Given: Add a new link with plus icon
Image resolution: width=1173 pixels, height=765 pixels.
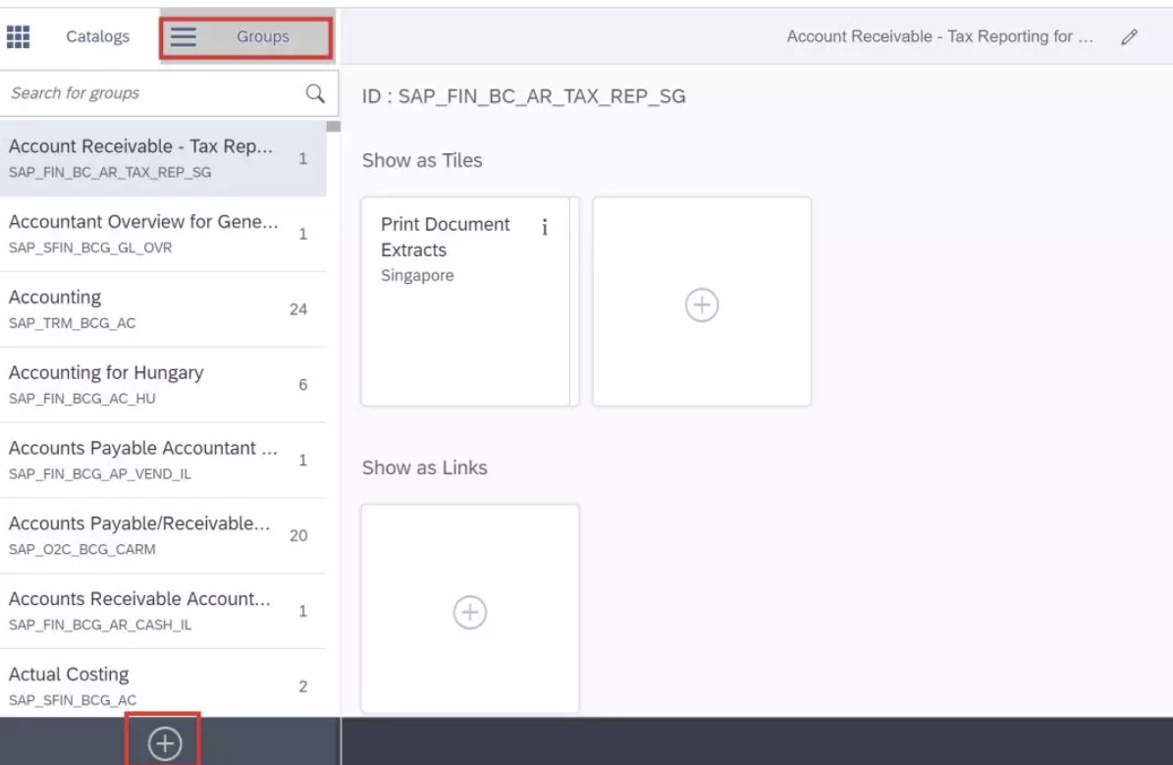Looking at the screenshot, I should [x=469, y=613].
